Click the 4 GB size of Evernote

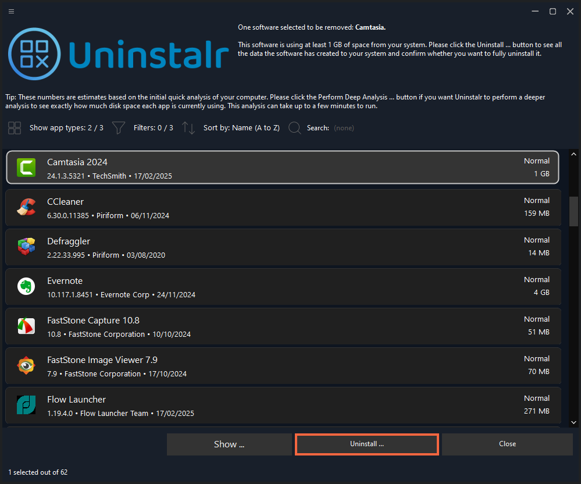541,293
